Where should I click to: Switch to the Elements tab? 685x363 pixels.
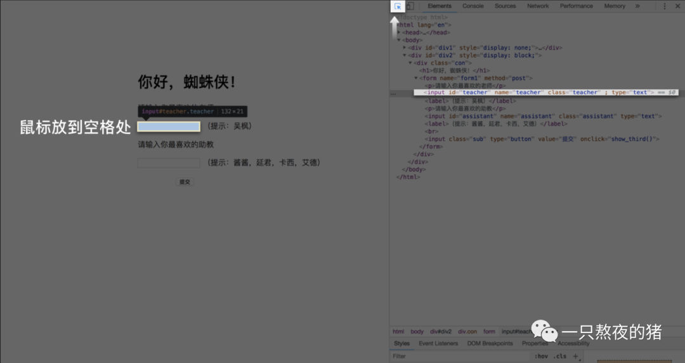440,6
